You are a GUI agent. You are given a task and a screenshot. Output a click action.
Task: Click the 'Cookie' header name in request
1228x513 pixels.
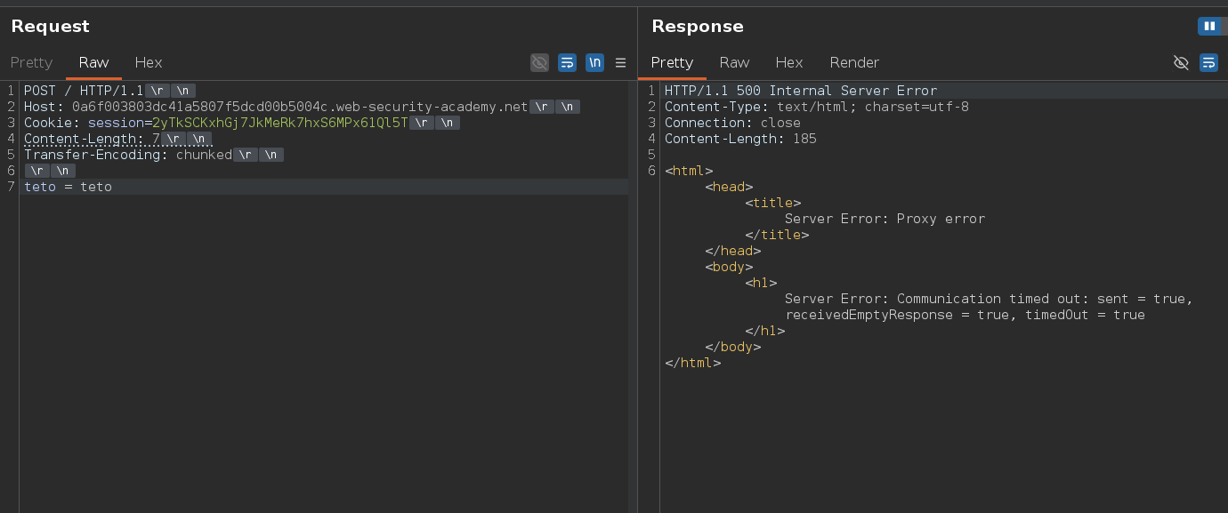tap(48, 123)
